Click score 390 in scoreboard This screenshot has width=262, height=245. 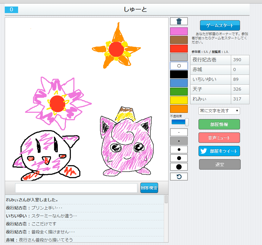237,60
